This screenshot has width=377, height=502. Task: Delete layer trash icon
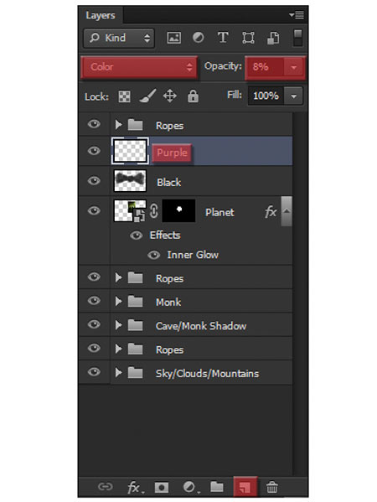pos(272,487)
